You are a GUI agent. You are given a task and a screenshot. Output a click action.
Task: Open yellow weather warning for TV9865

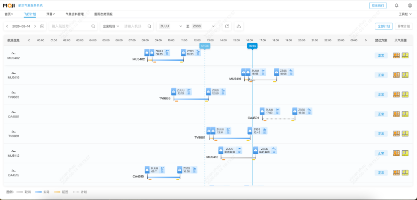point(405,94)
